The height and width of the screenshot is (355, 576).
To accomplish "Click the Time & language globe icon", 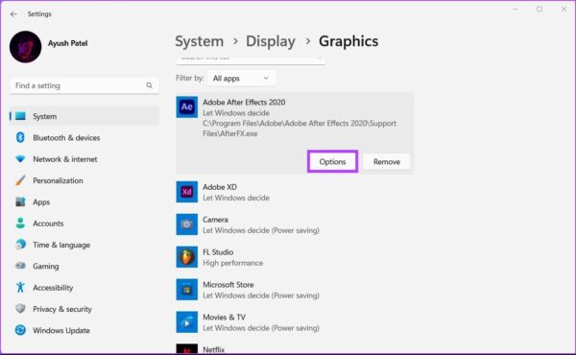I will point(20,244).
